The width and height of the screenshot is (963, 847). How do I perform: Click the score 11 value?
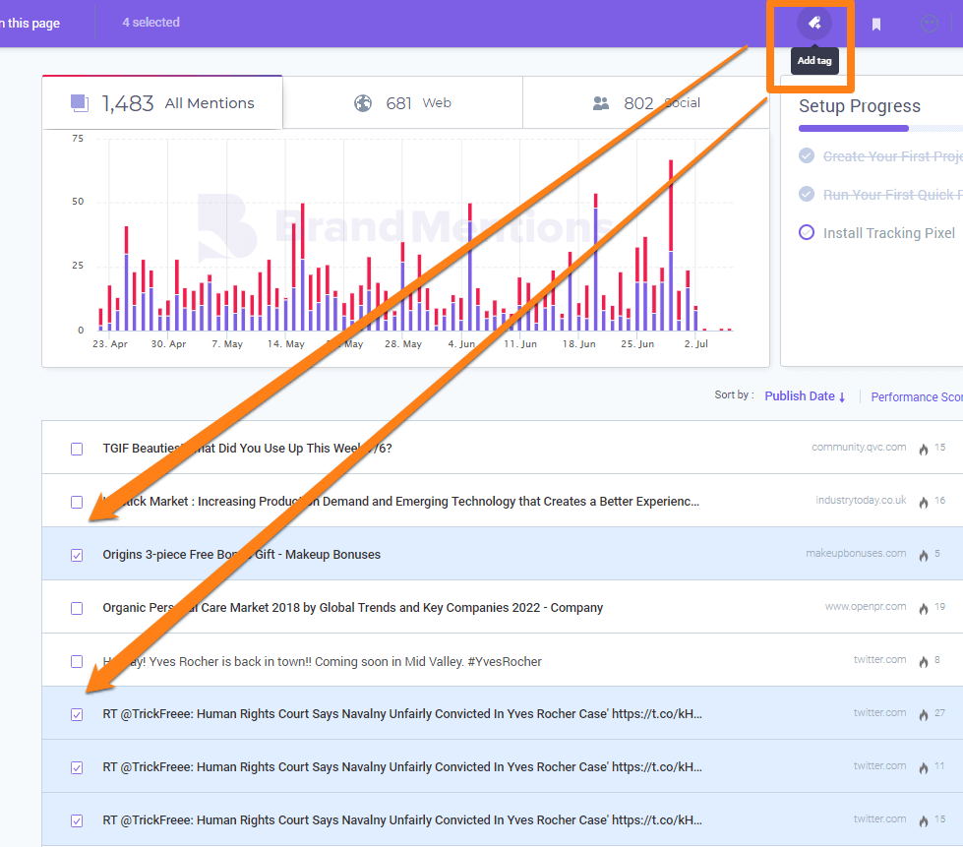939,766
